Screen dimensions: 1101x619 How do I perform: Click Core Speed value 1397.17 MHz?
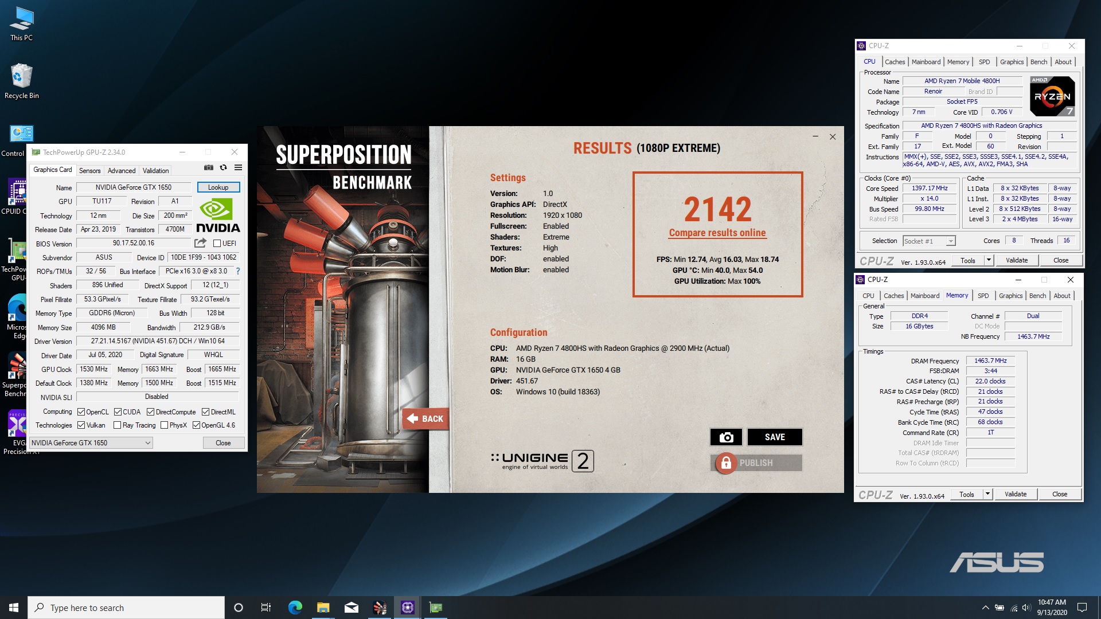tap(930, 189)
